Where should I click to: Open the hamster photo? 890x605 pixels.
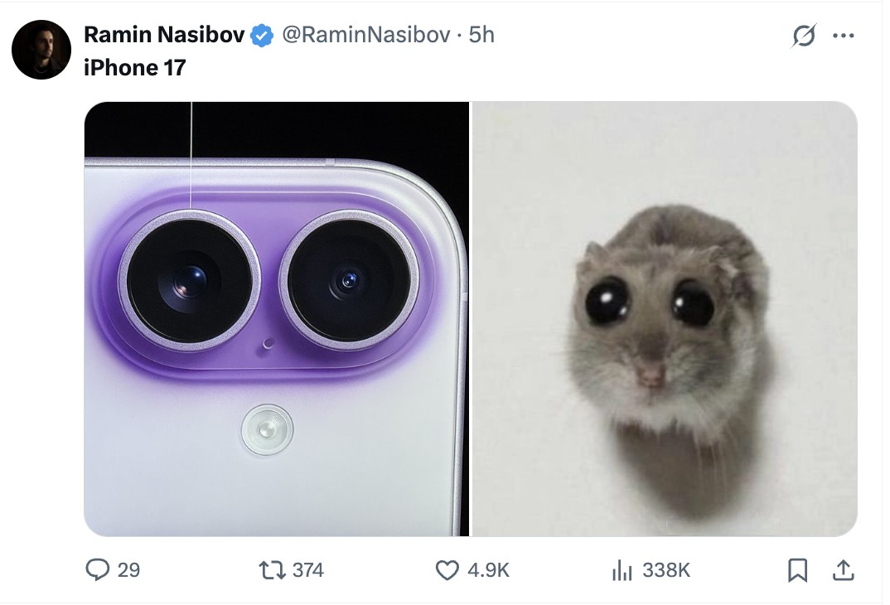click(665, 319)
